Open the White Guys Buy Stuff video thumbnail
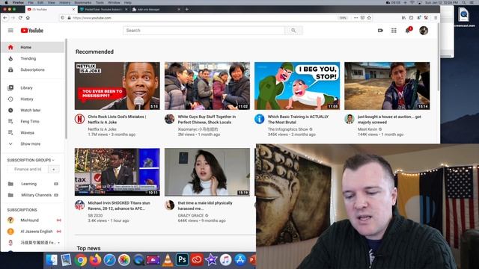The height and width of the screenshot is (269, 479). pyautogui.click(x=207, y=86)
